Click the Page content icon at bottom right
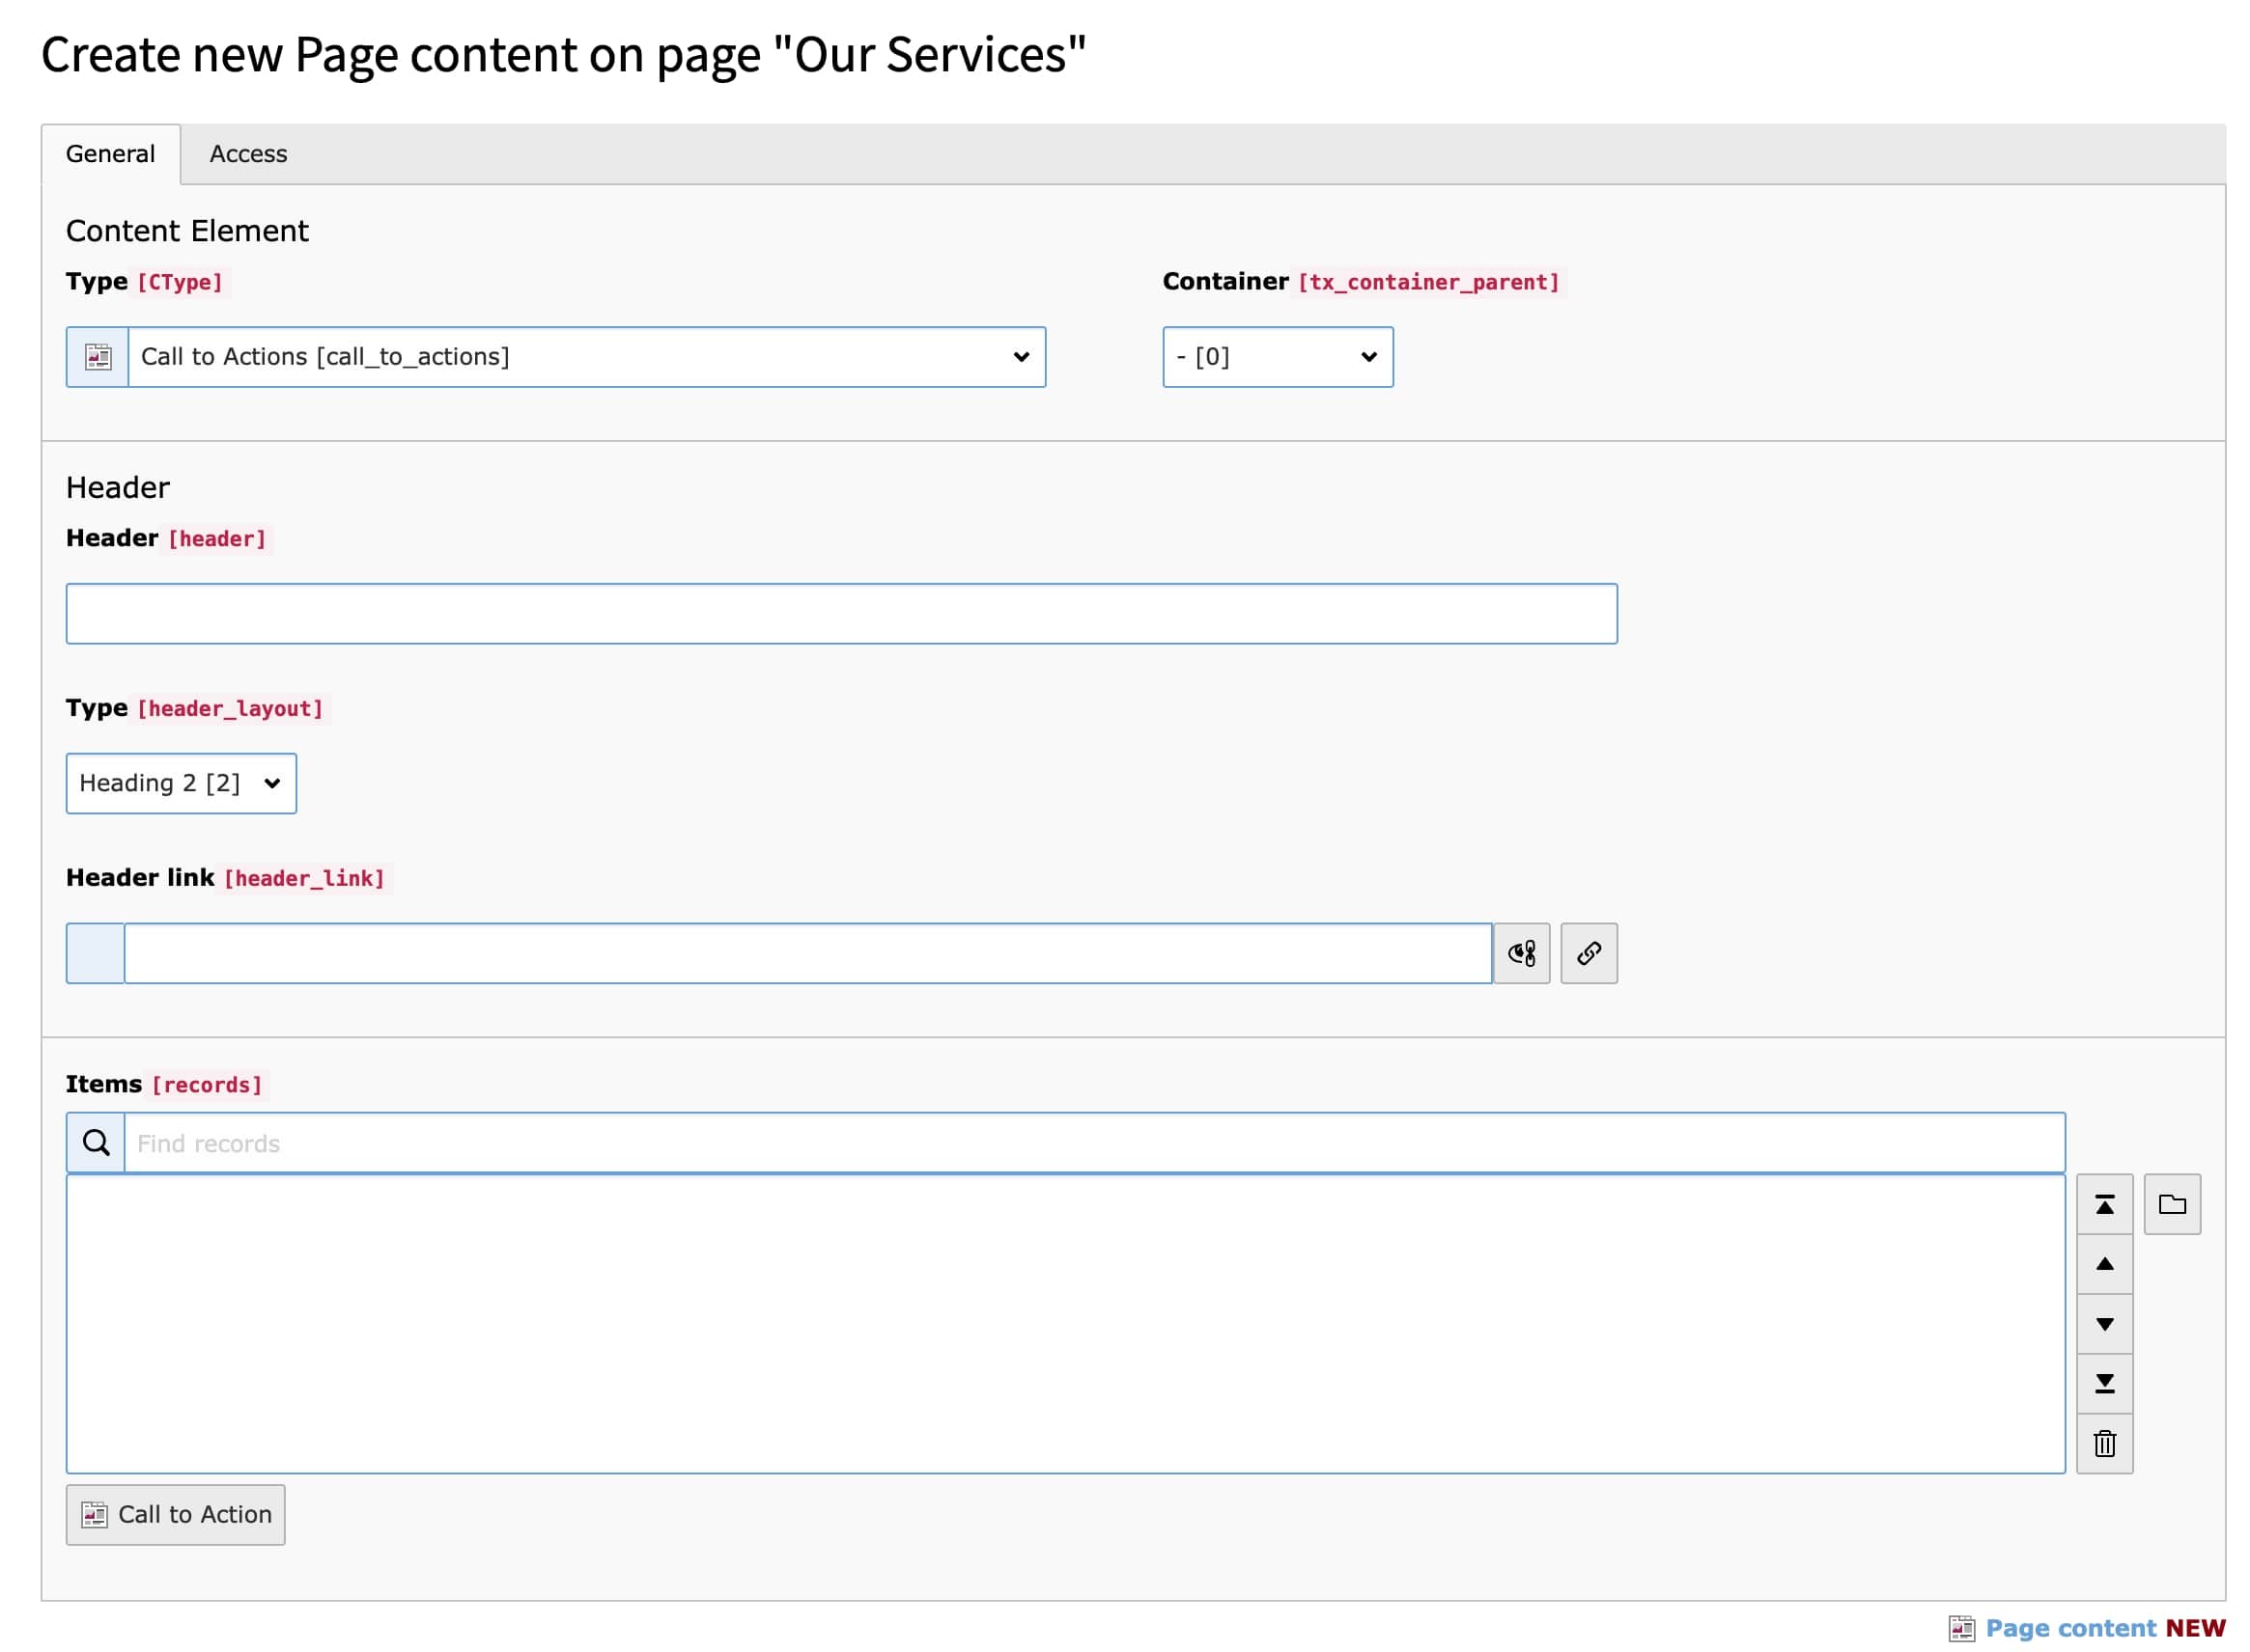This screenshot has width=2250, height=1652. [1961, 1628]
